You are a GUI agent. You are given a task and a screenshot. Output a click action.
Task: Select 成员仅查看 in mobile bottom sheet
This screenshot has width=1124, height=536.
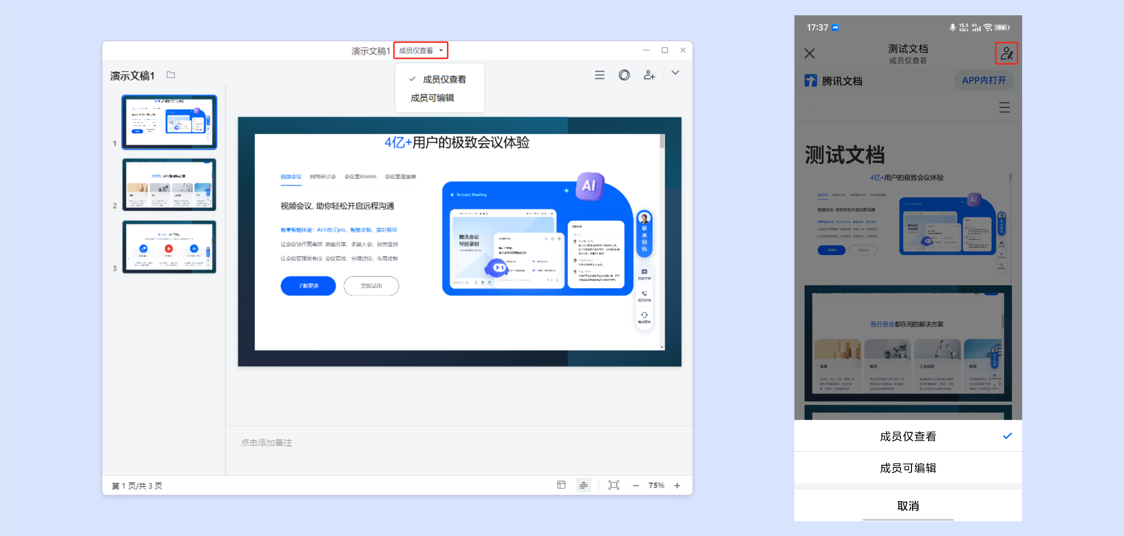click(908, 436)
